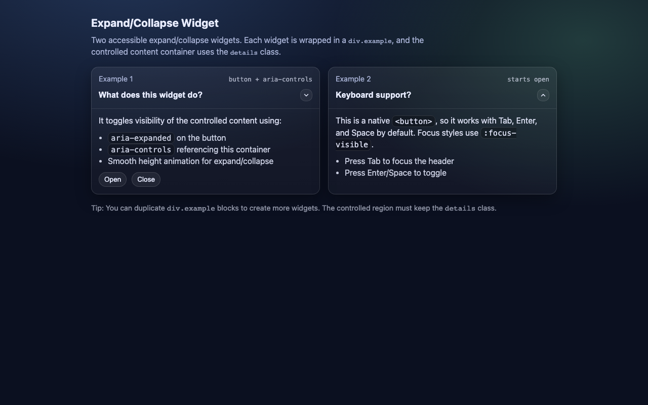648x405 pixels.
Task: Select the Expand/Collapse Widget page title
Action: [155, 23]
